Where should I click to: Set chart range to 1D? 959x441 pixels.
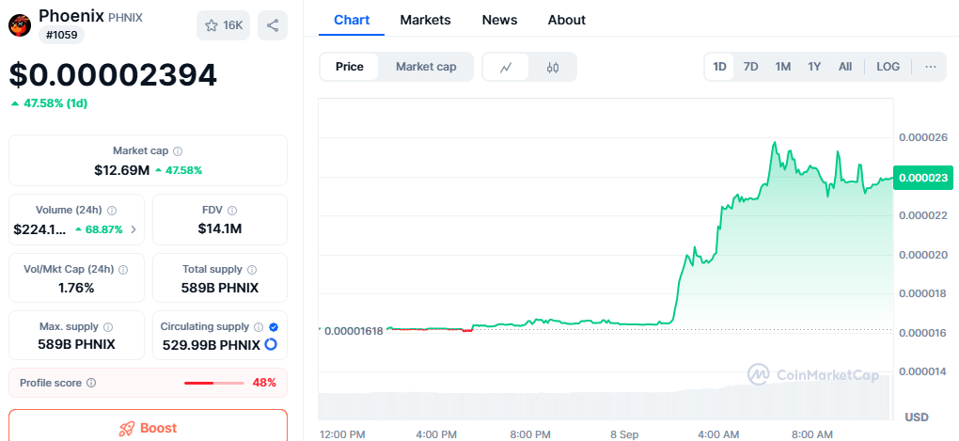click(x=720, y=67)
